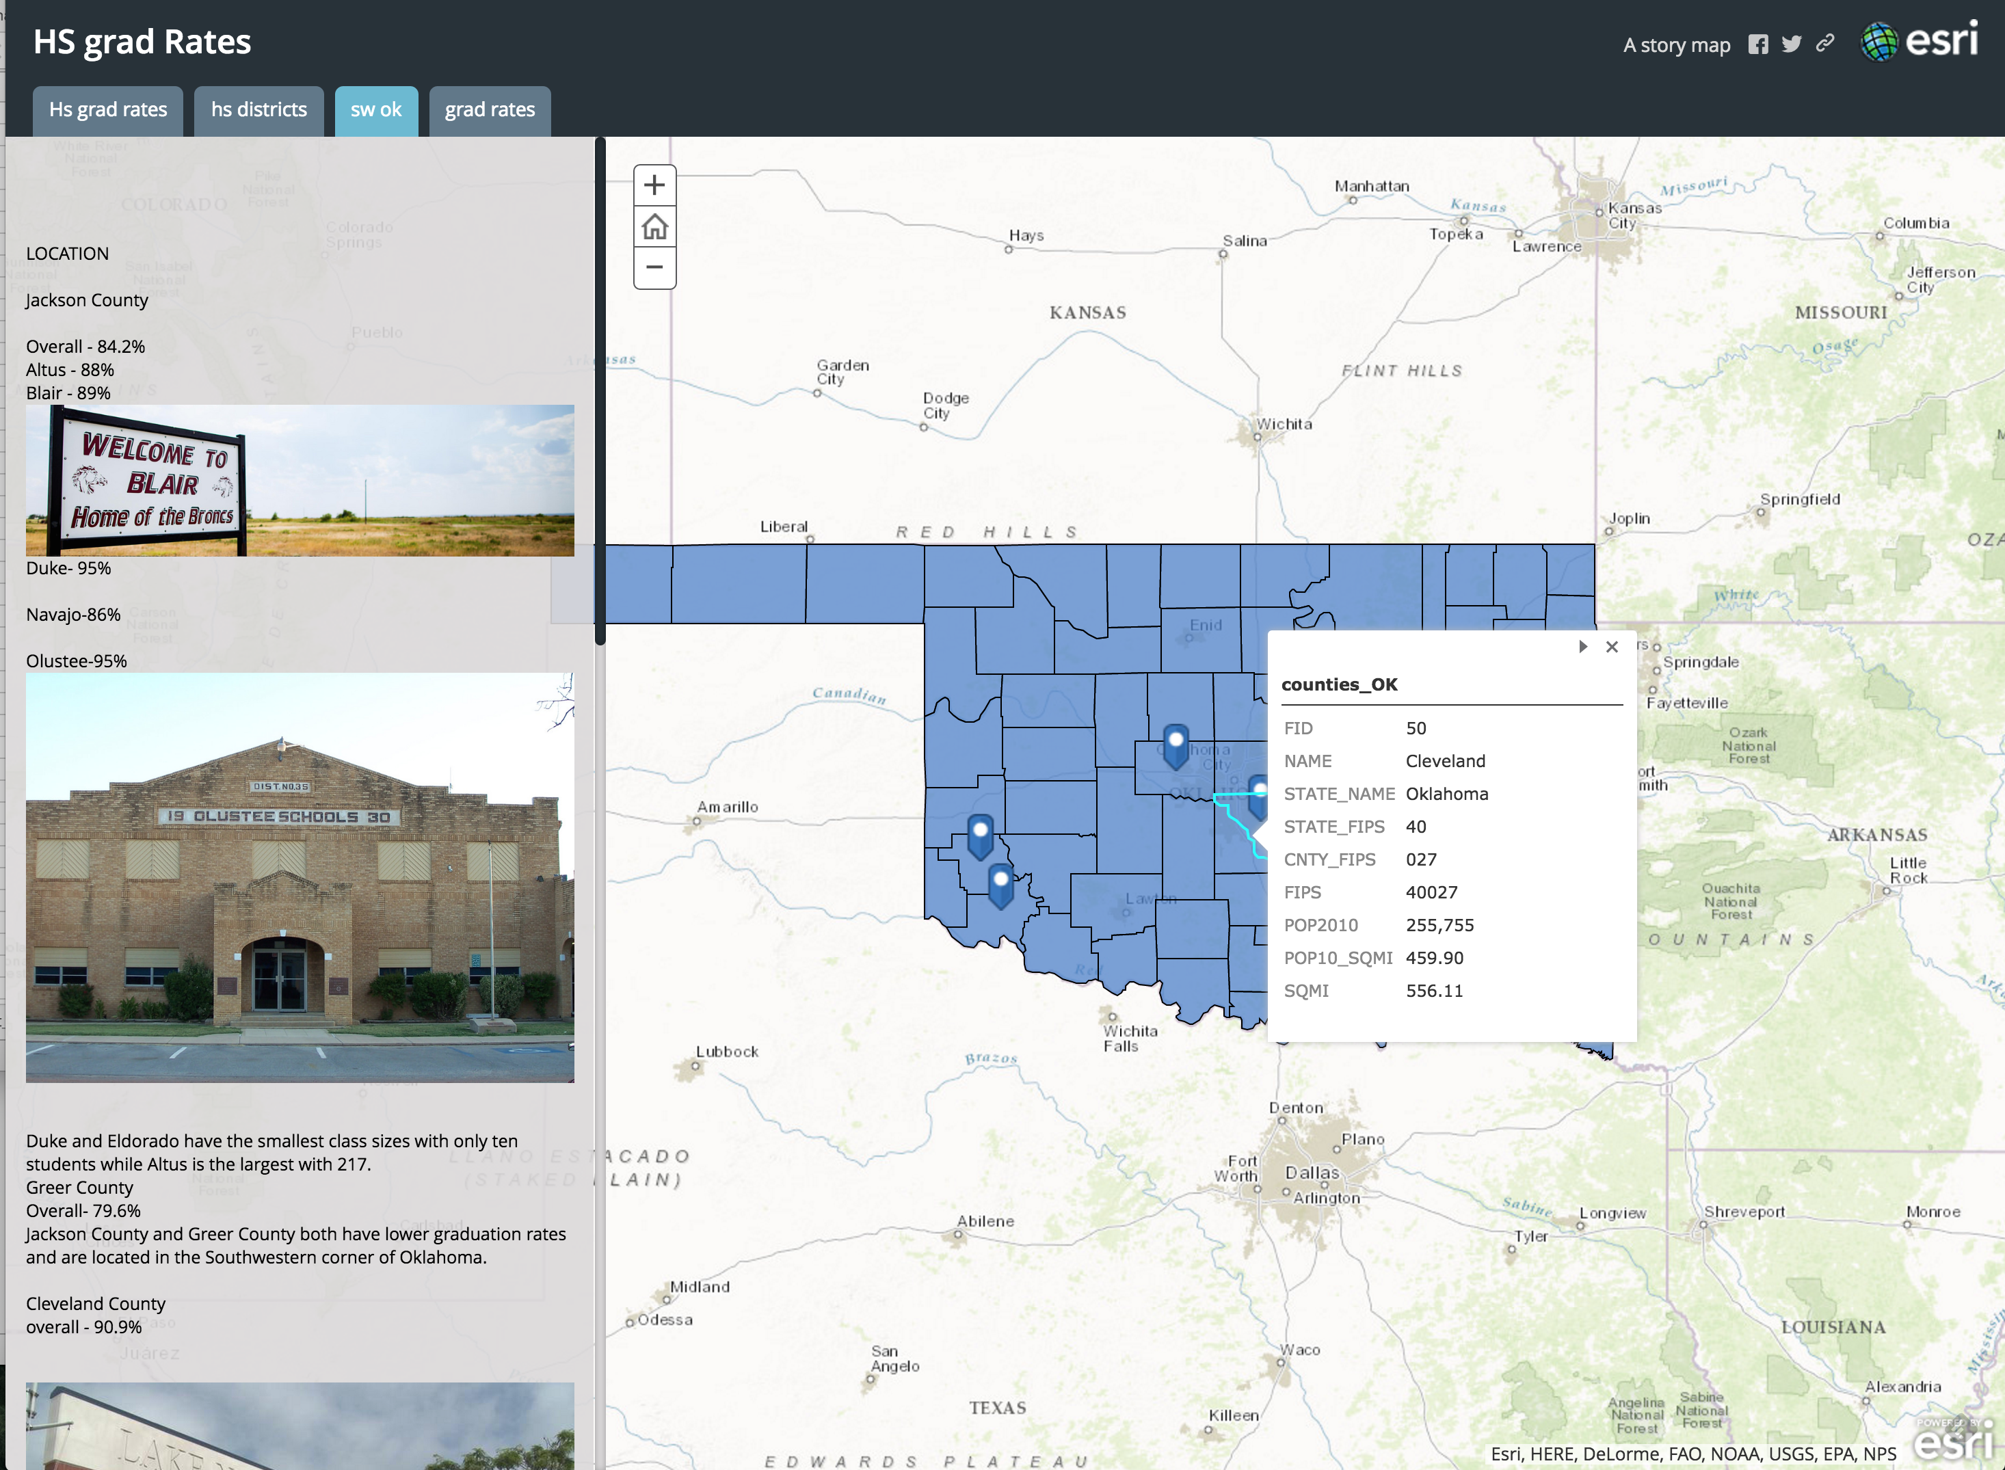The height and width of the screenshot is (1470, 2005).
Task: Click the SQMI value 556.11
Action: 1434,991
